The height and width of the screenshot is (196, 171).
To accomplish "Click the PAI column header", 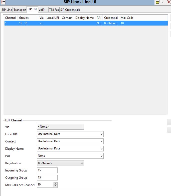I will [x=99, y=18].
